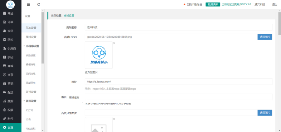
Task: Click the 商城设置 breadcrumb link
Action: (x=69, y=16)
